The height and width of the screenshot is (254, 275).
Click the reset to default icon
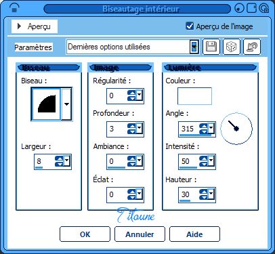tap(252, 47)
